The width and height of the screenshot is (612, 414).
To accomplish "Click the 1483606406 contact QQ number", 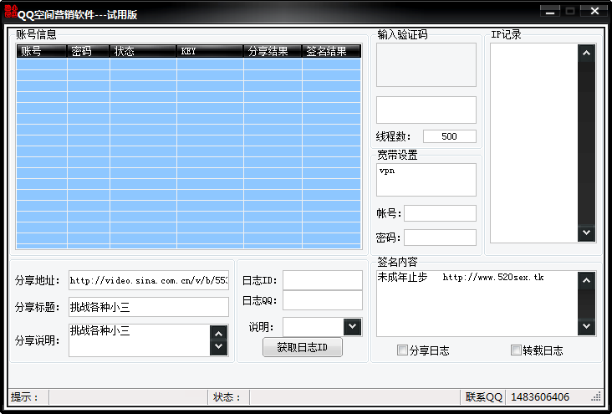I will (540, 397).
